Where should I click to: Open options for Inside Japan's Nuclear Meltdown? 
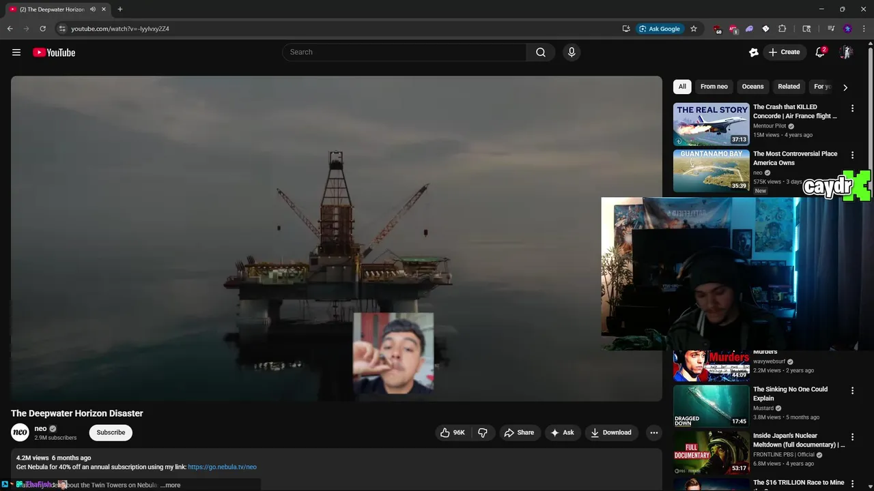[x=852, y=437]
